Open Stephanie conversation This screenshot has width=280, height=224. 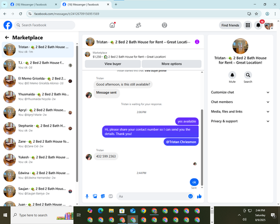coord(38,128)
